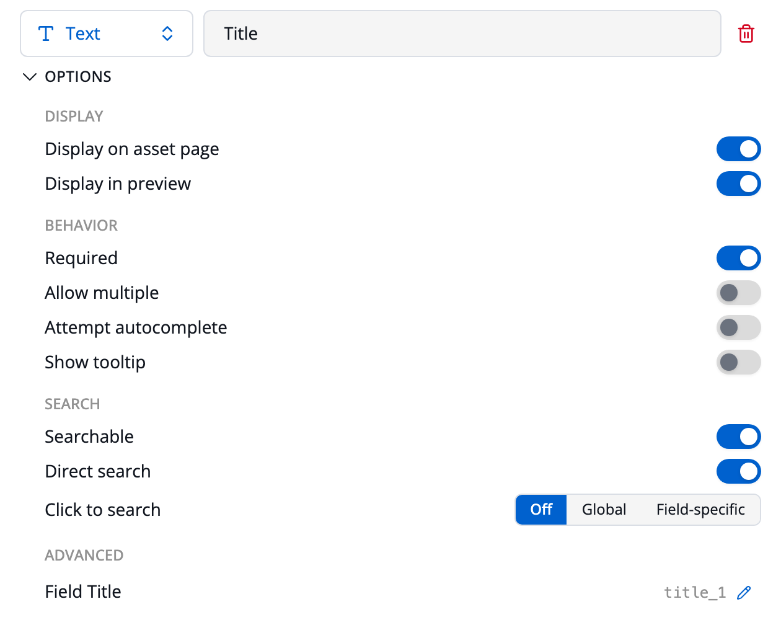
Task: Click the 'Attempt autocomplete' label
Action: click(136, 328)
